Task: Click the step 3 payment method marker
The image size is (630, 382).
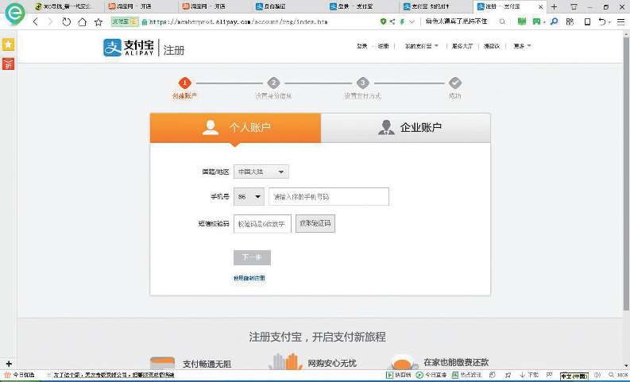Action: point(362,83)
